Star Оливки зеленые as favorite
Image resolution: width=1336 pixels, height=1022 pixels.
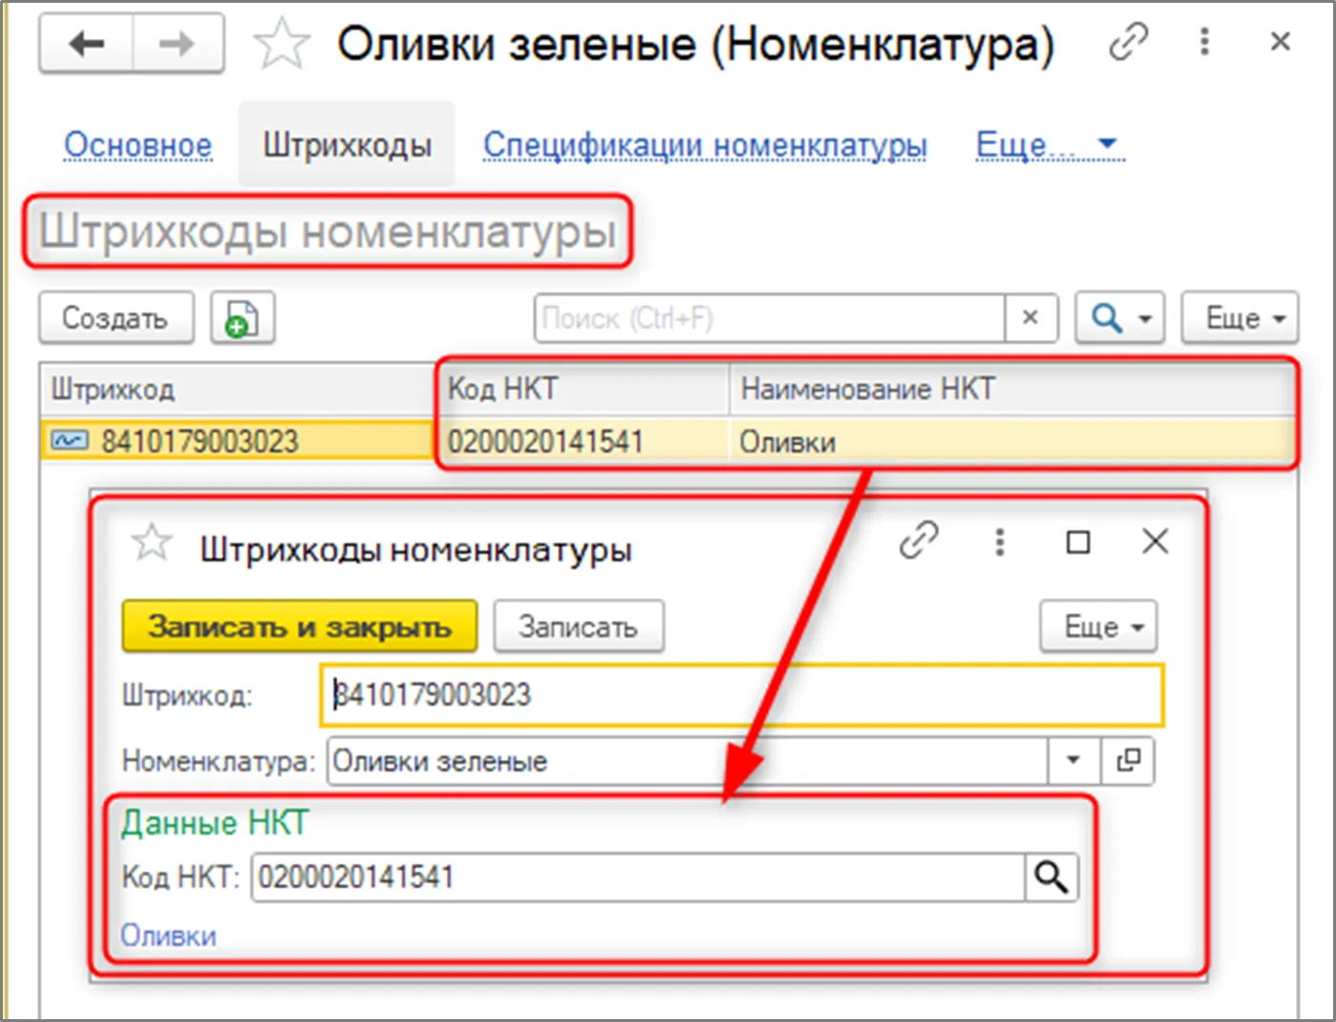pos(282,45)
